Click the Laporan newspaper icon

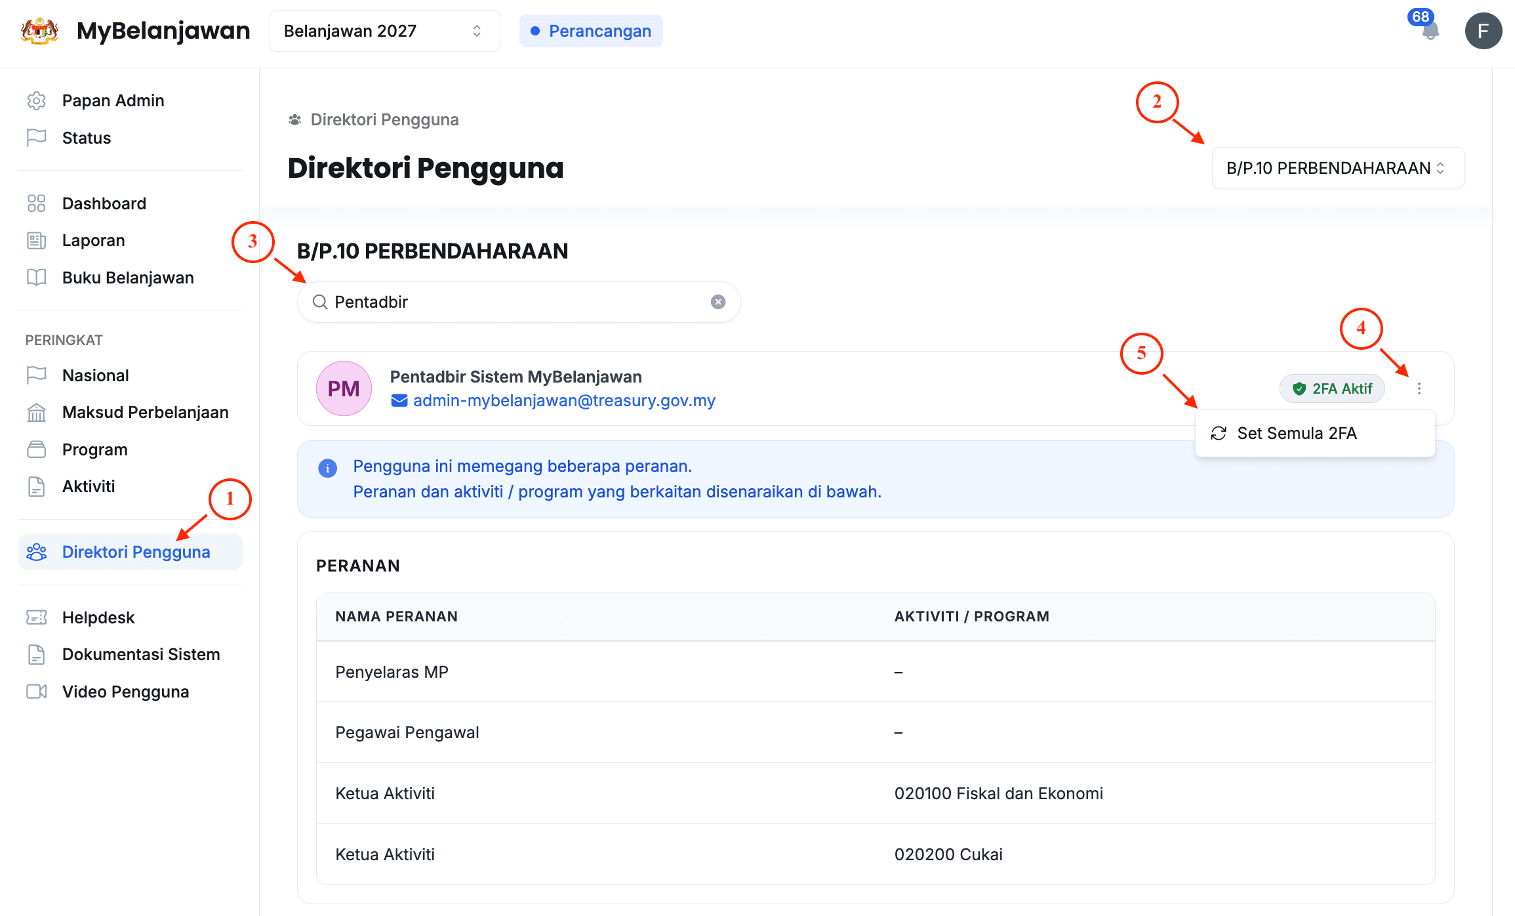[37, 240]
